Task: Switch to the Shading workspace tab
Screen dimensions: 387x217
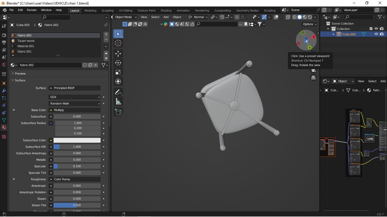Action: (x=166, y=10)
